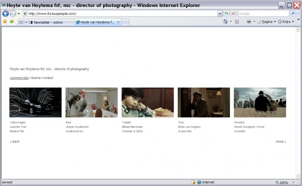Click the Yoplait caption text
The height and width of the screenshot is (186, 302).
click(x=126, y=122)
